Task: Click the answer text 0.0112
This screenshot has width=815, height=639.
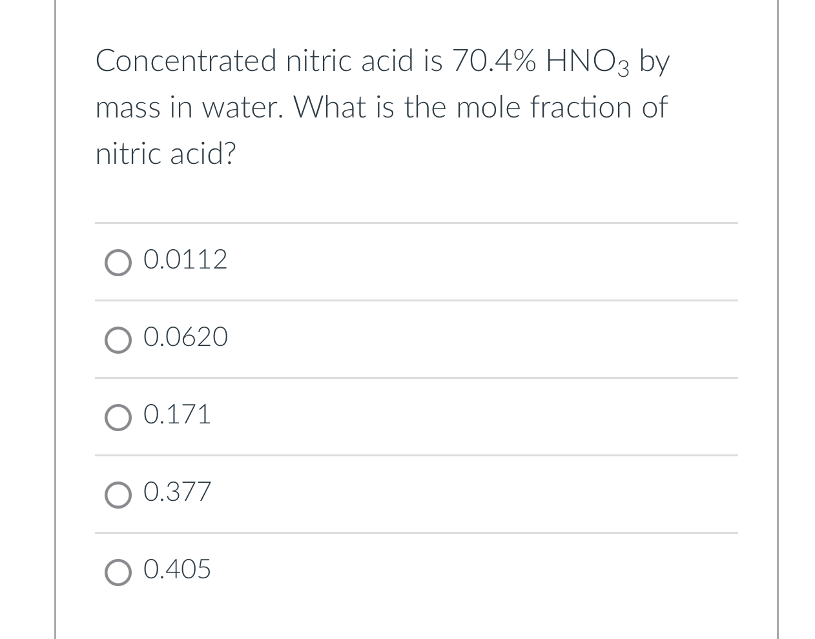Action: 185,260
